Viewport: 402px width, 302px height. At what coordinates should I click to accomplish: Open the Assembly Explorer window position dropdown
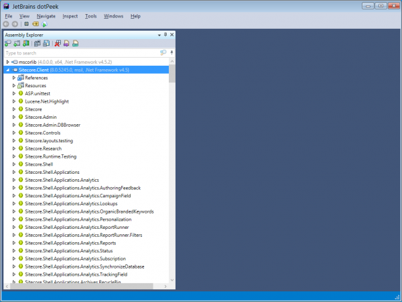click(x=159, y=35)
